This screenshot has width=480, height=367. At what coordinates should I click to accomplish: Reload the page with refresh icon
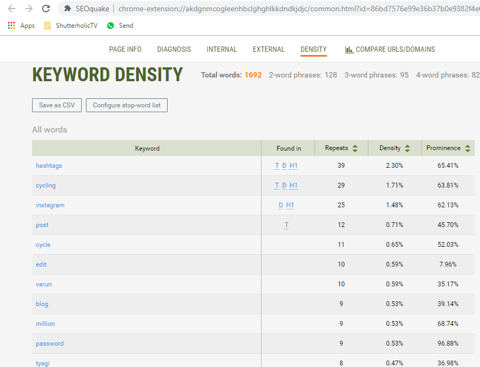pyautogui.click(x=46, y=9)
